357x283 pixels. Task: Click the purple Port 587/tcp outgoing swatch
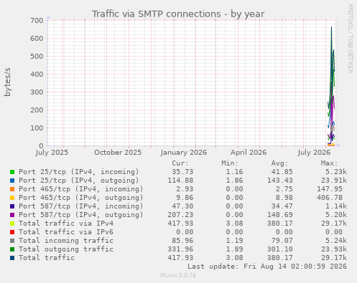pos(12,215)
